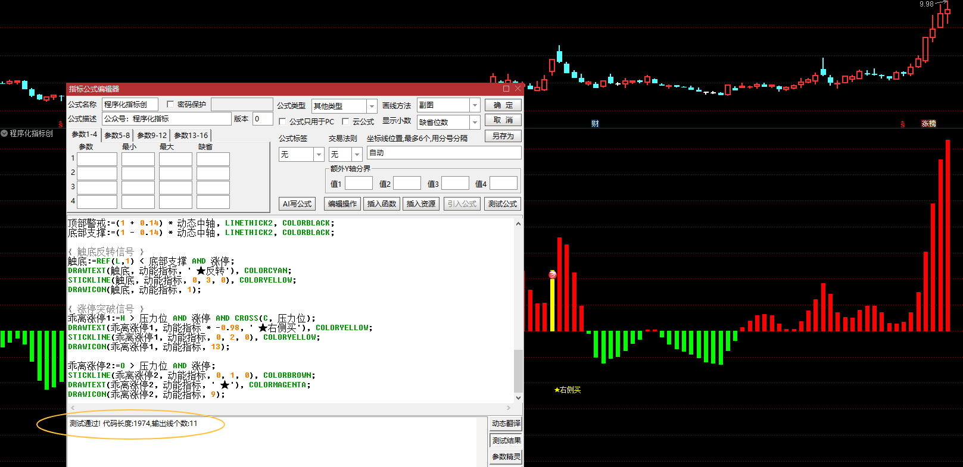Screen dimensions: 963x467
Task: Open the 公式类型 dropdown
Action: tap(372, 106)
